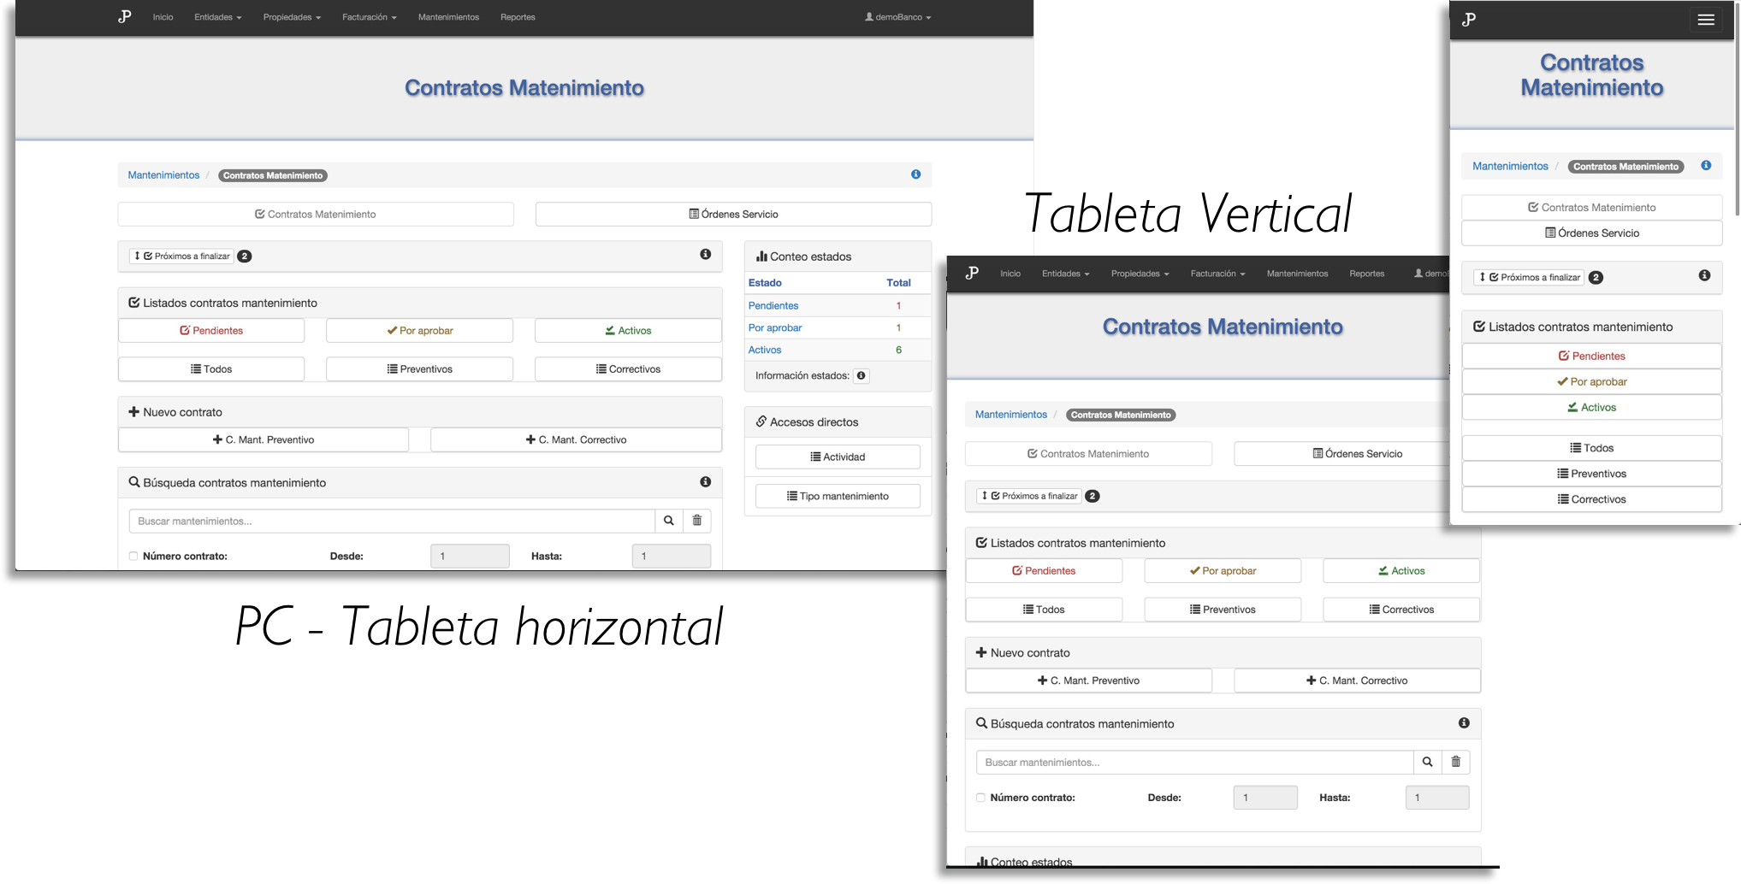Click the blue info icon in the mobile layout breadcrumb

point(1705,166)
